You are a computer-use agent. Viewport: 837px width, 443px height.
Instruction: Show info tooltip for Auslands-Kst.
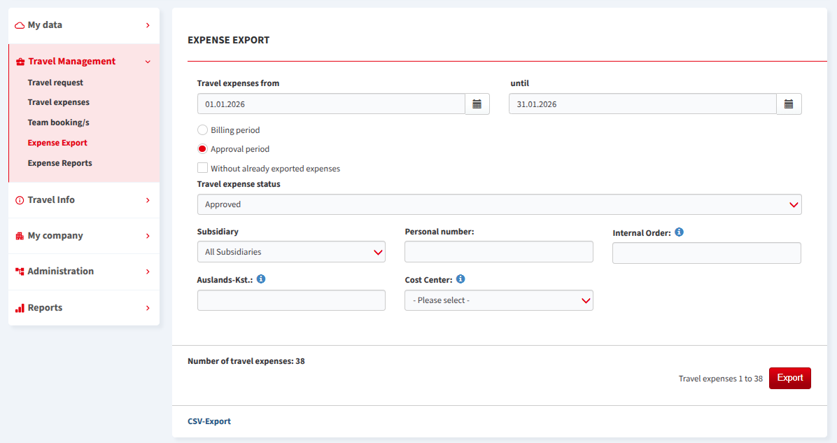pos(261,279)
